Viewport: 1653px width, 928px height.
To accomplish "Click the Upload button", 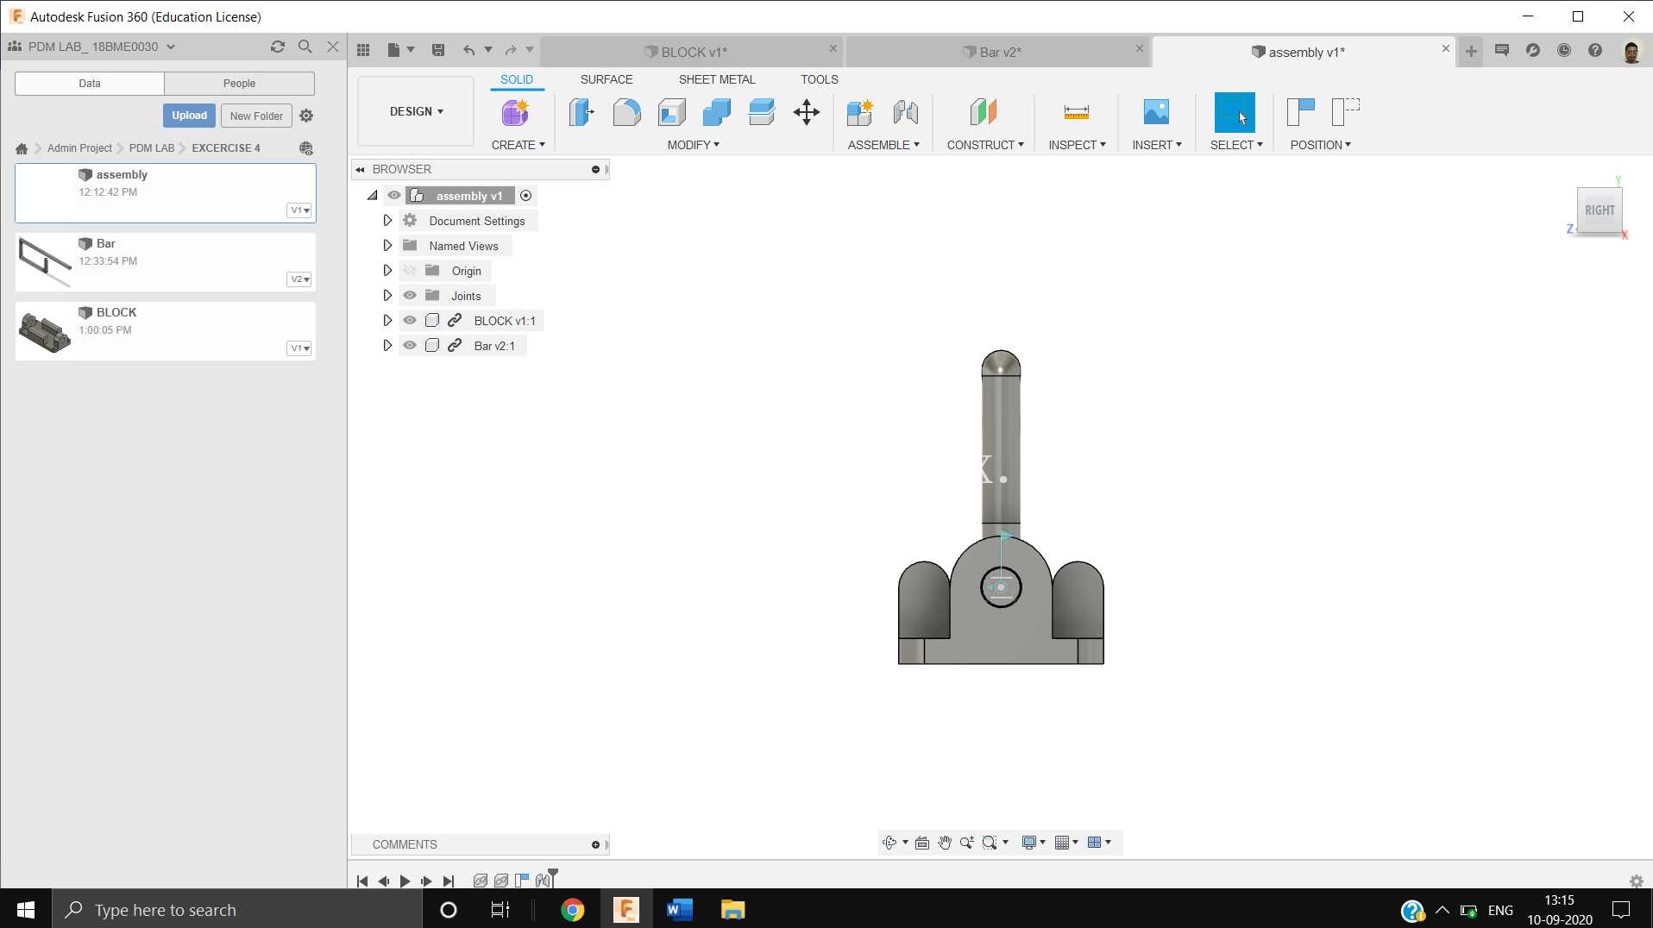I will pos(189,116).
